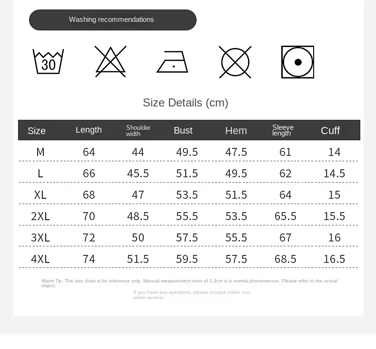The height and width of the screenshot is (349, 376).
Task: Select the Size column header
Action: [37, 131]
